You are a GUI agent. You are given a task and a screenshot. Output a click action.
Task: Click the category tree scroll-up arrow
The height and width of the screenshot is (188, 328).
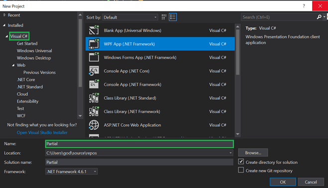80,15
